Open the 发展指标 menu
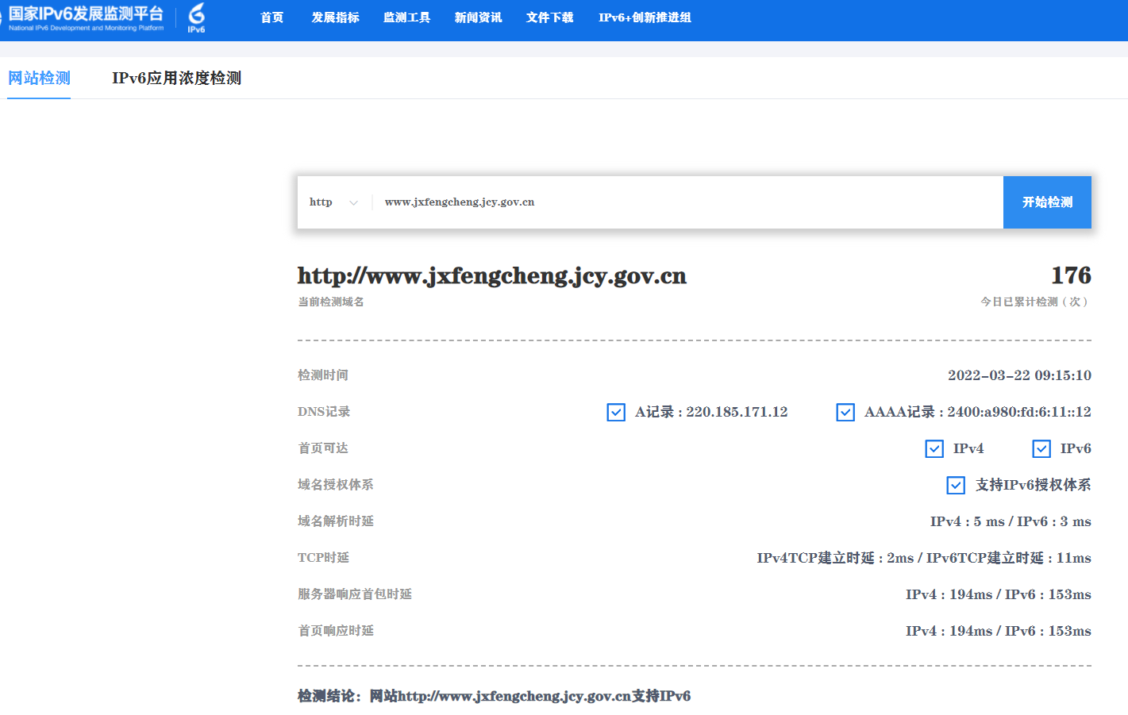This screenshot has height=715, width=1128. coord(335,17)
